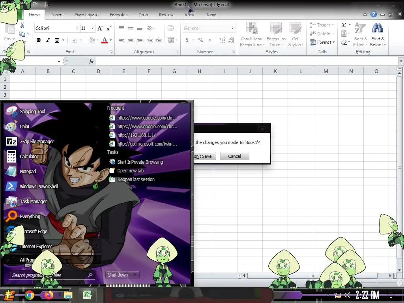Screen dimensions: 404x303
Task: Switch to the Insert ribbon tab
Action: tap(57, 15)
